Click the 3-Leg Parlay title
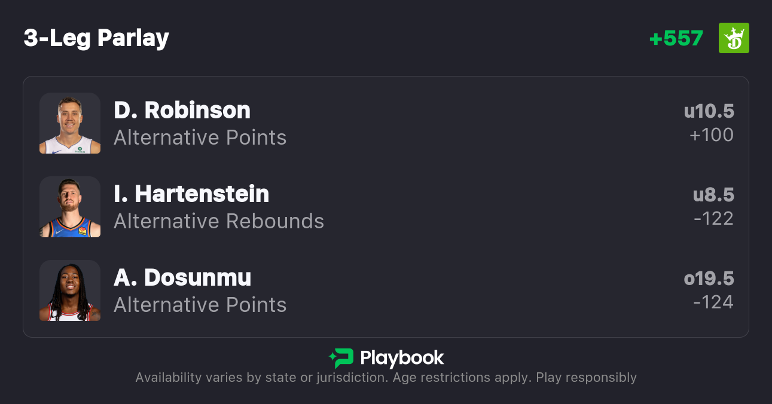The image size is (772, 404). coord(96,38)
